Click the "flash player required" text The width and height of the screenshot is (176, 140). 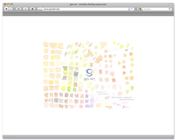[121, 97]
